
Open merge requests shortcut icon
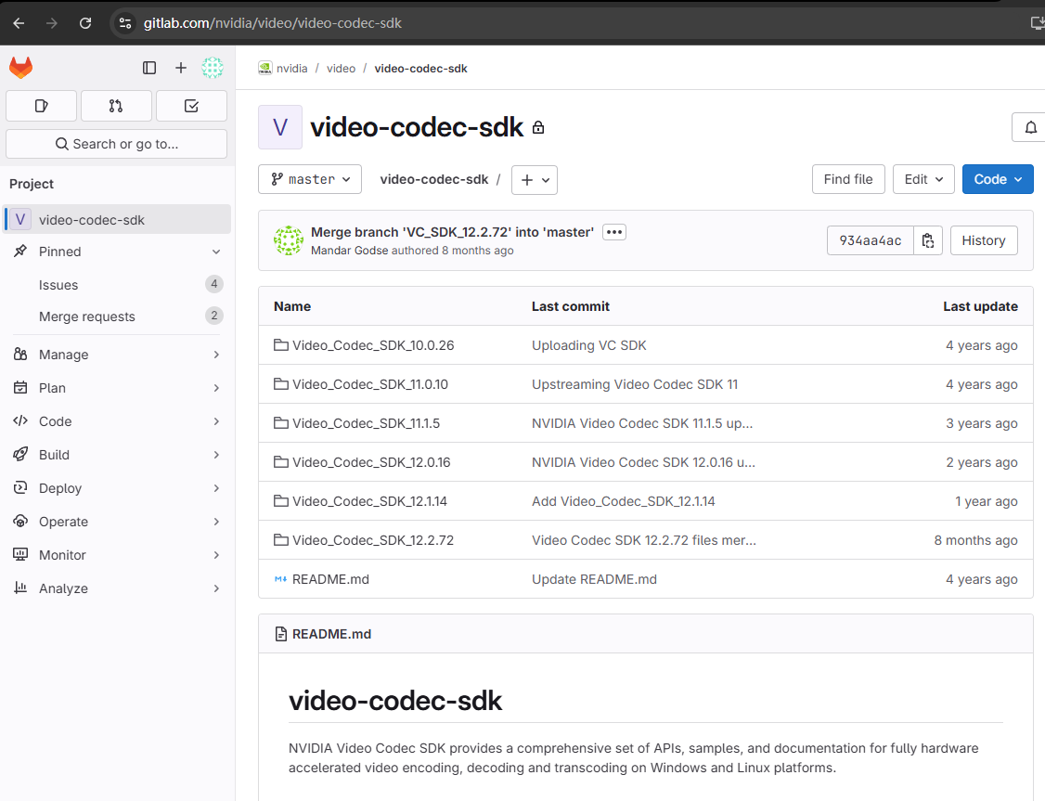(x=116, y=106)
